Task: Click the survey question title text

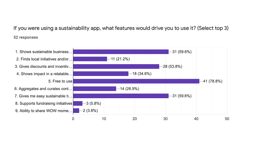Action: [x=121, y=28]
